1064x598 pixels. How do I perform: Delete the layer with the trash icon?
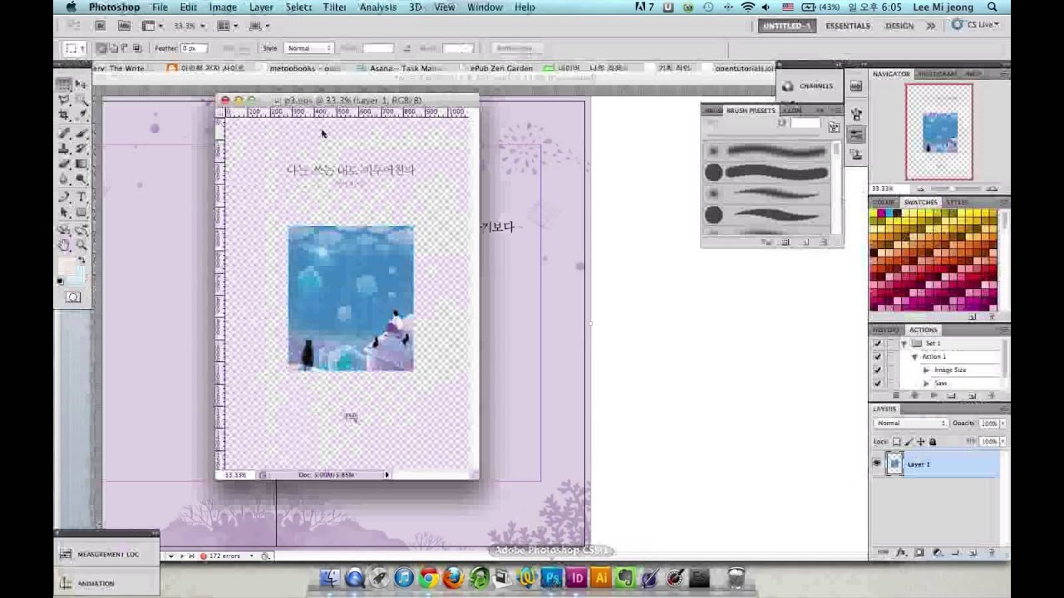pyautogui.click(x=992, y=553)
